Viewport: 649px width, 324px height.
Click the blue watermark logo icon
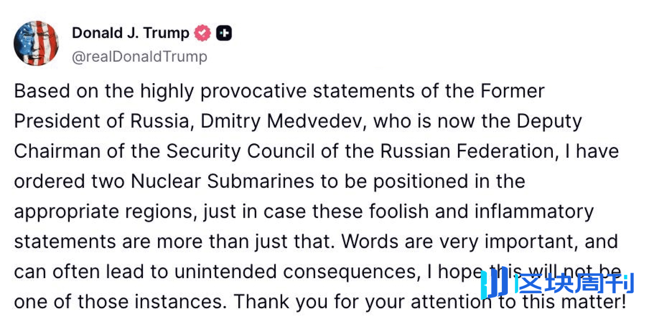(x=494, y=282)
